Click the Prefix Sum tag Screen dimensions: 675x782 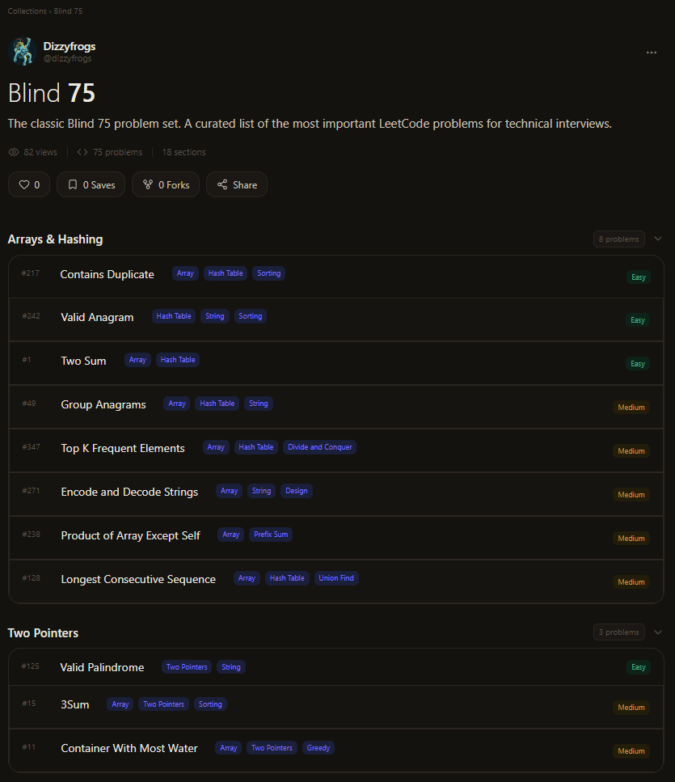point(270,535)
